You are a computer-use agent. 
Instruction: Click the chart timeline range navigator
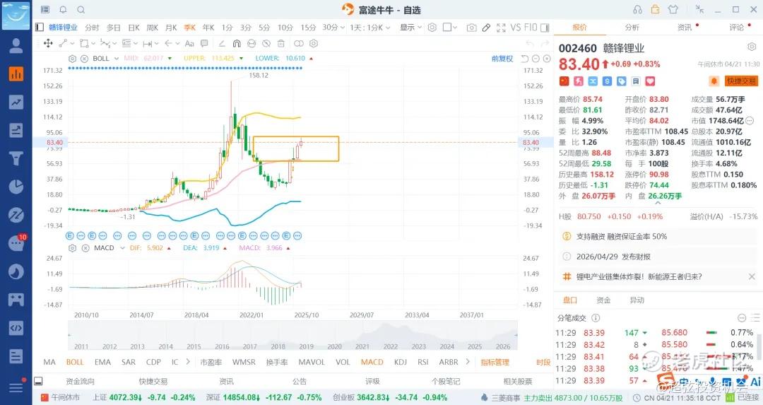[291, 336]
